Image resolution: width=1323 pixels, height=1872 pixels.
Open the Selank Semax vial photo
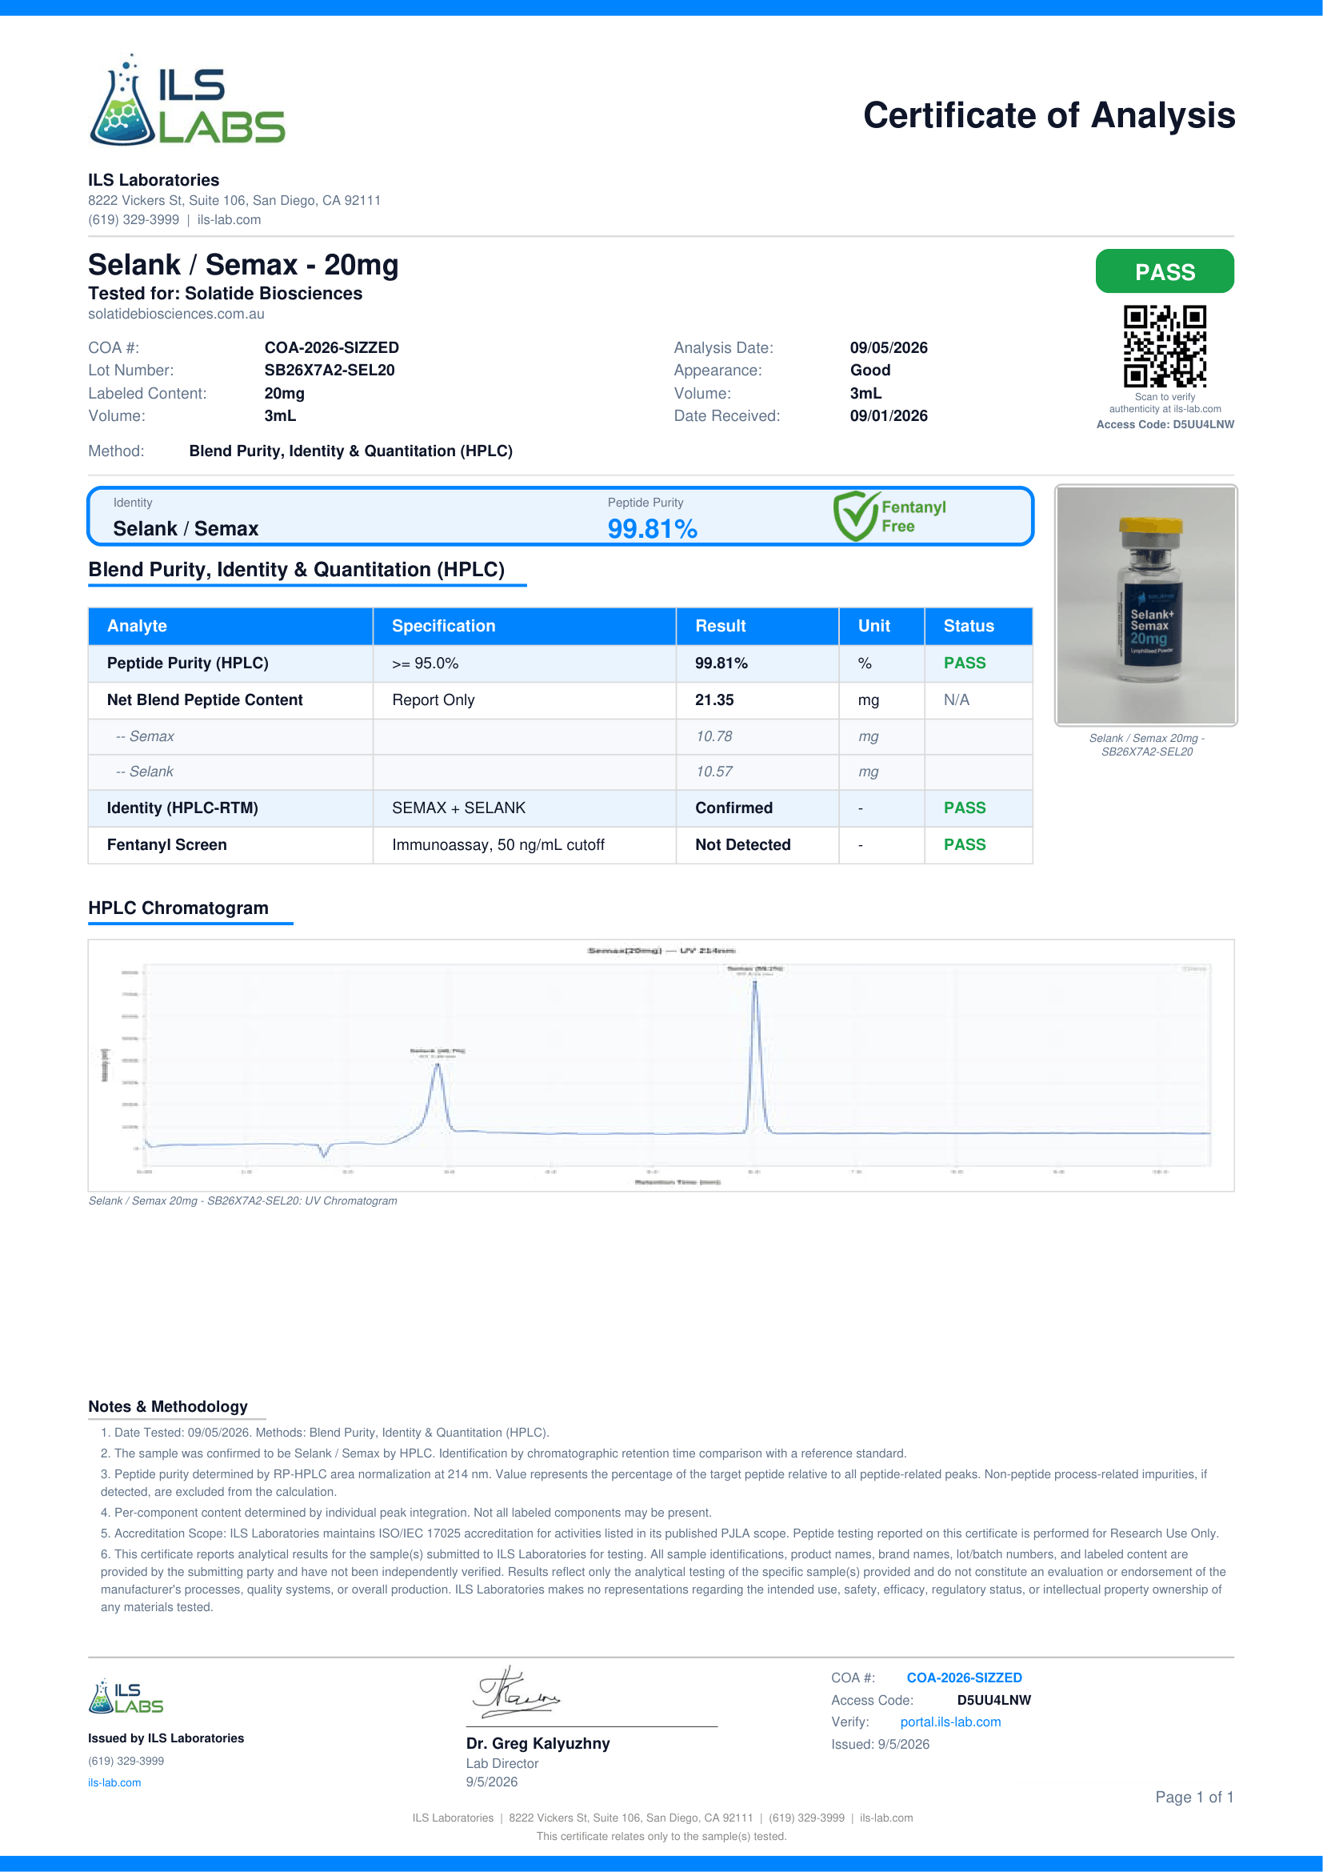pyautogui.click(x=1146, y=605)
